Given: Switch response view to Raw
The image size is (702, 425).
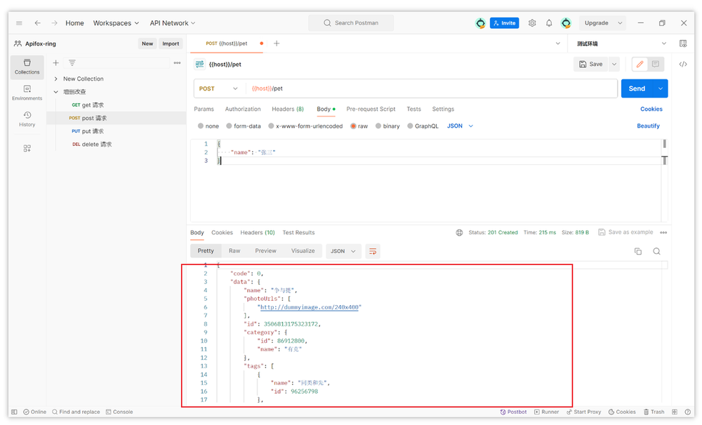Looking at the screenshot, I should [x=234, y=251].
